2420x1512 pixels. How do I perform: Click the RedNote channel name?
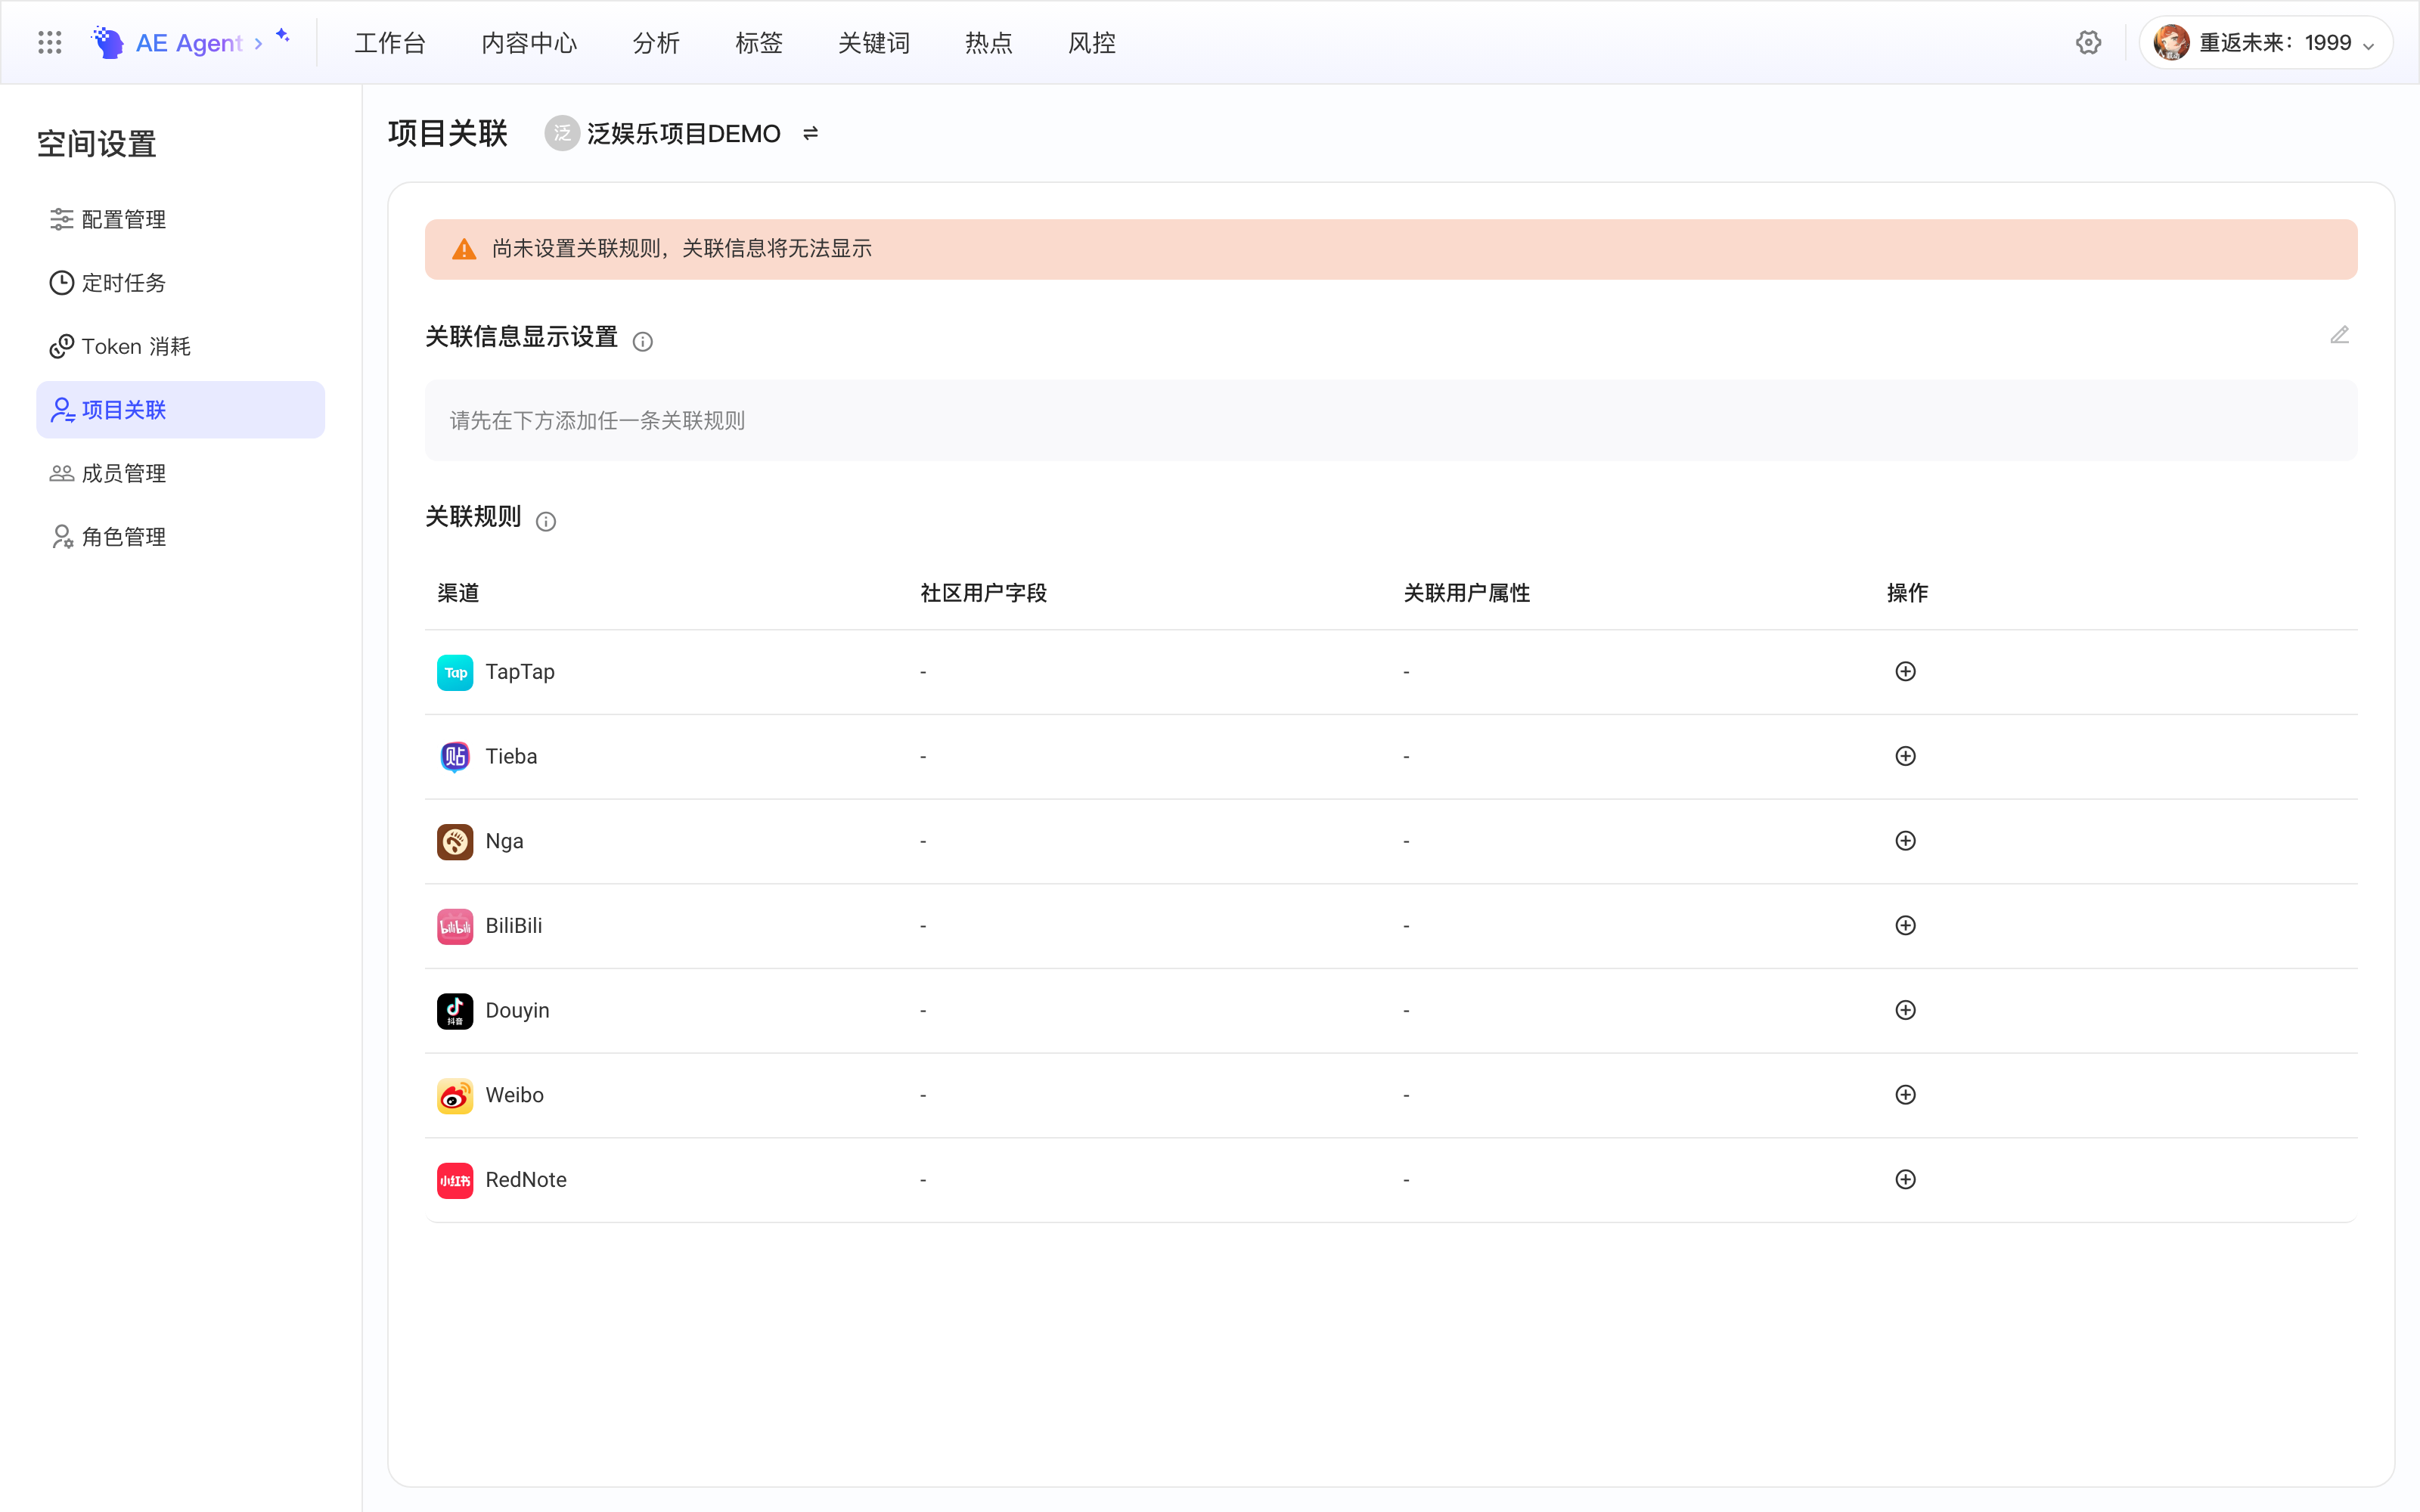pyautogui.click(x=526, y=1180)
